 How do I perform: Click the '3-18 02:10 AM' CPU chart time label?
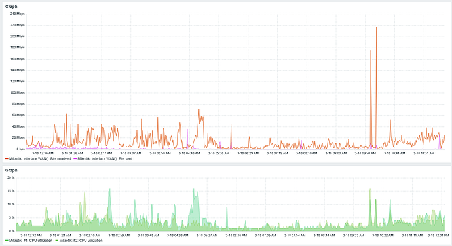coord(90,235)
